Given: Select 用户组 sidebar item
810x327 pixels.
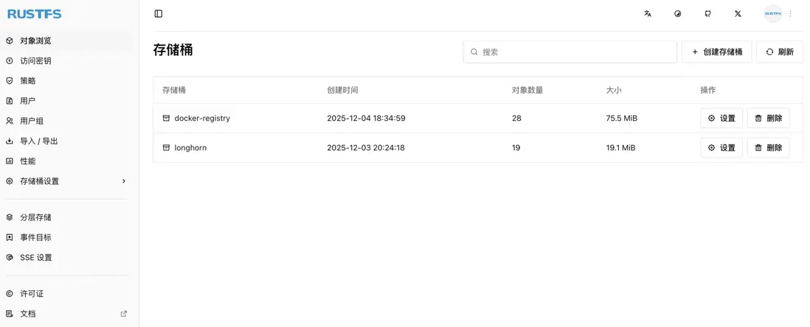Looking at the screenshot, I should click(x=32, y=121).
